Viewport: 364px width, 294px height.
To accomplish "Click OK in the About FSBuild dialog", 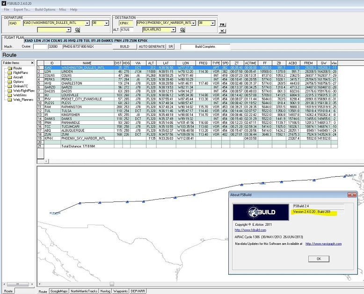I will pos(319,259).
